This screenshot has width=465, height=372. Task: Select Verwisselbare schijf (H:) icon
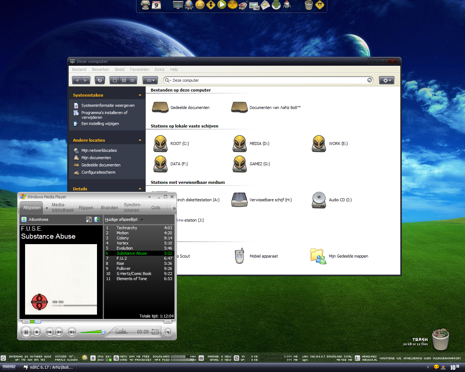pos(239,200)
